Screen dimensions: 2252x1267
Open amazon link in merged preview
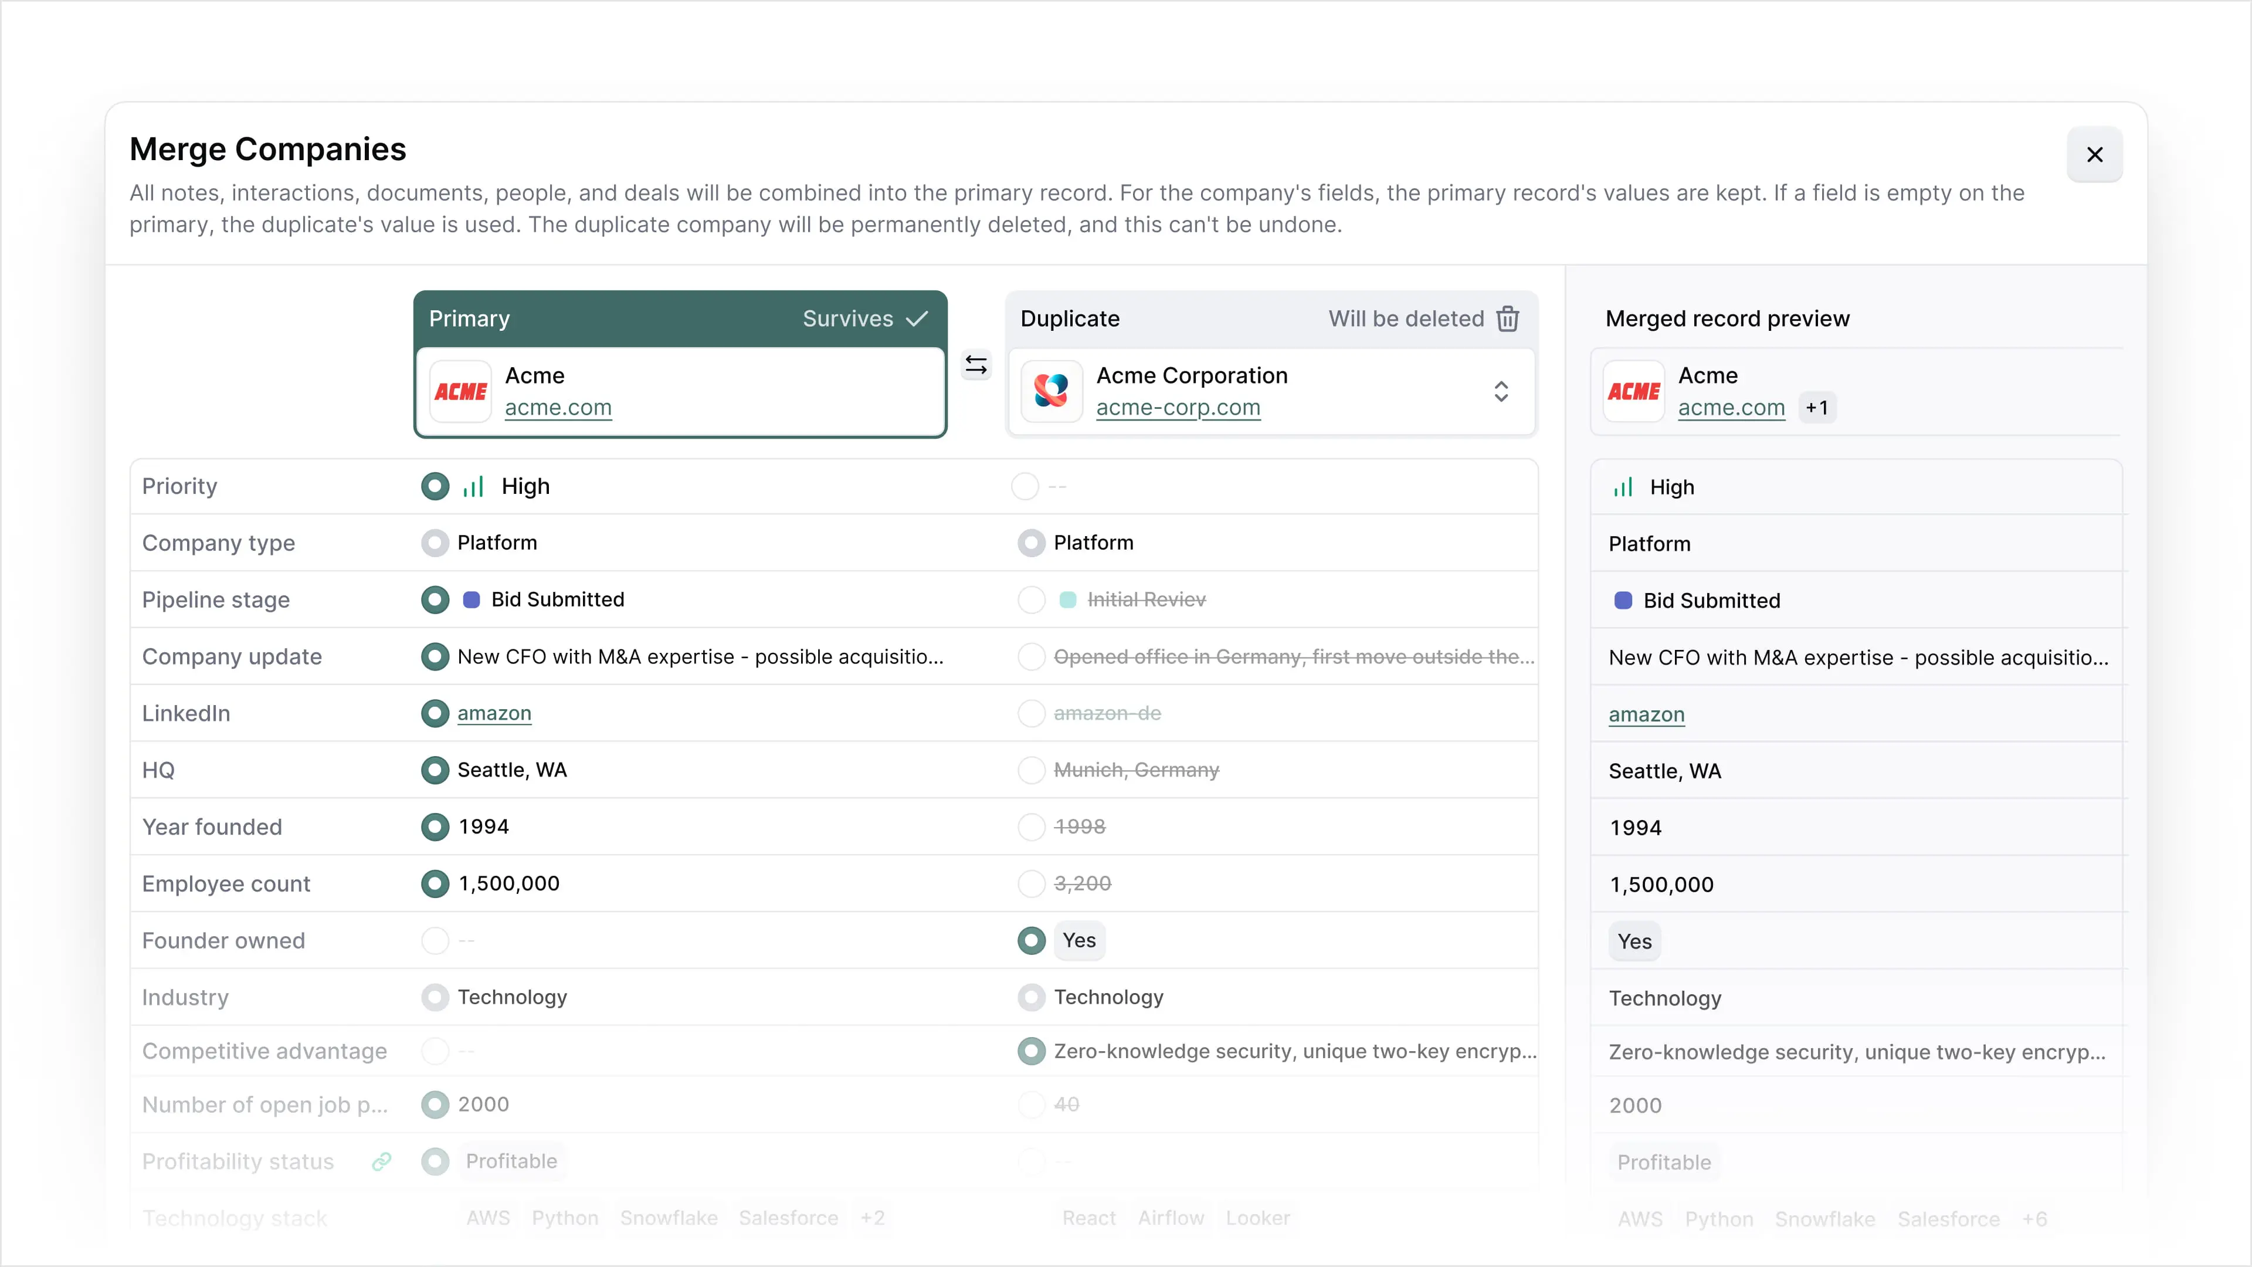click(x=1646, y=714)
